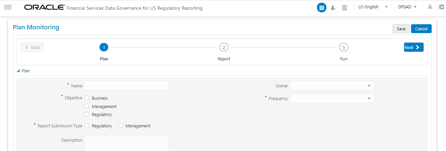Image resolution: width=446 pixels, height=151 pixels.
Task: Choose Management as Report Submission Type
Action: 121,126
